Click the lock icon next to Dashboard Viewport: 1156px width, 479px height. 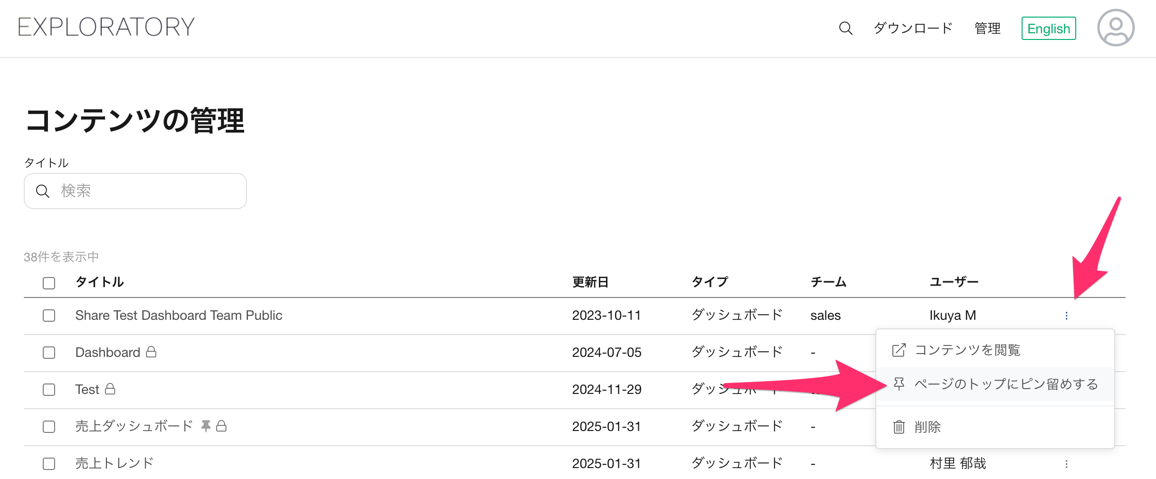151,352
